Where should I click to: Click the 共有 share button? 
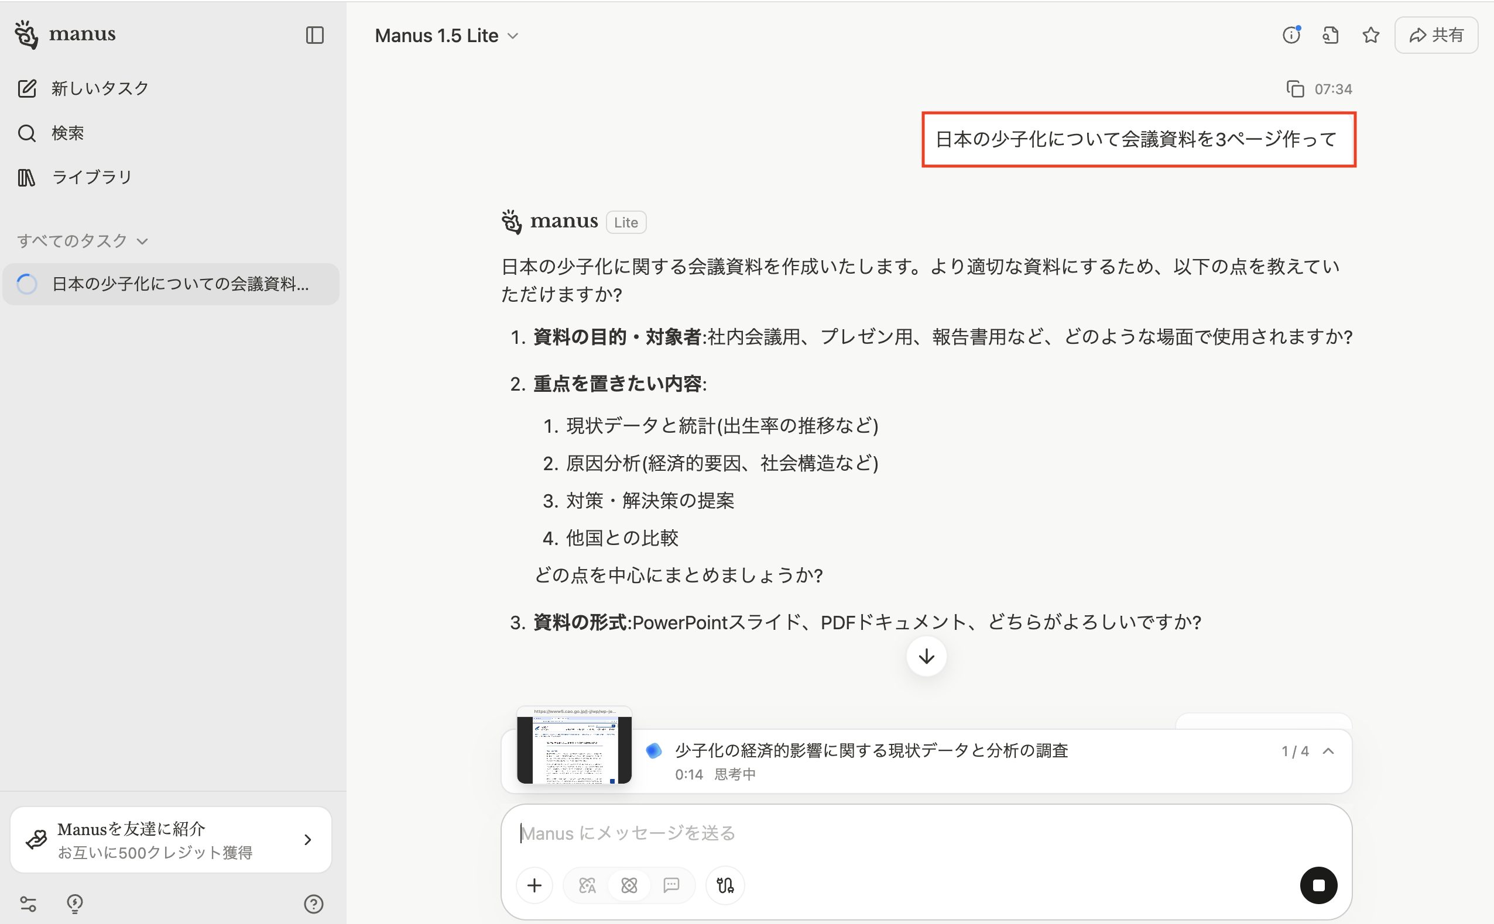(x=1436, y=35)
